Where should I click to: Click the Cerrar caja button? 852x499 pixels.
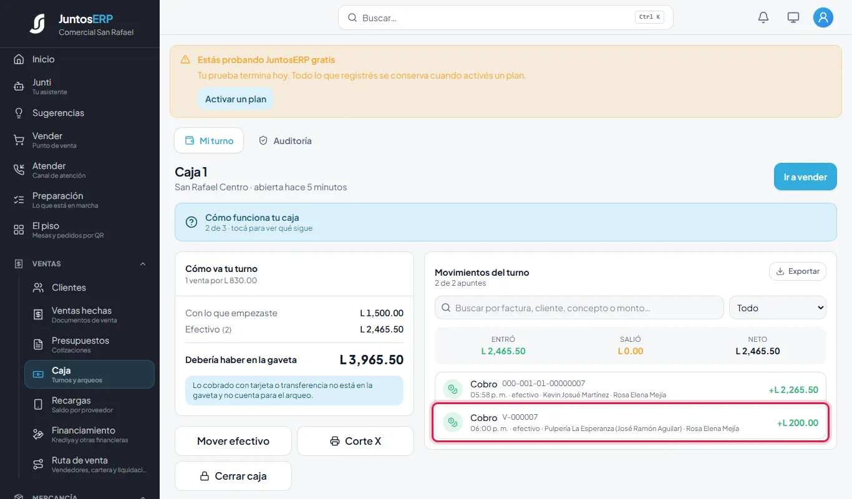tap(233, 476)
